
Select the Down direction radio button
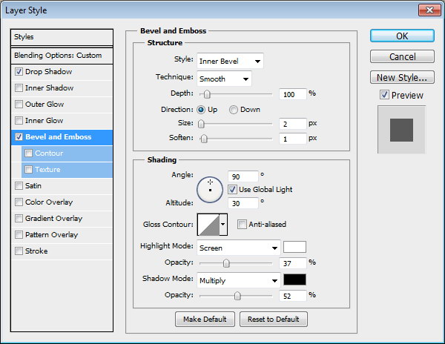tap(234, 109)
